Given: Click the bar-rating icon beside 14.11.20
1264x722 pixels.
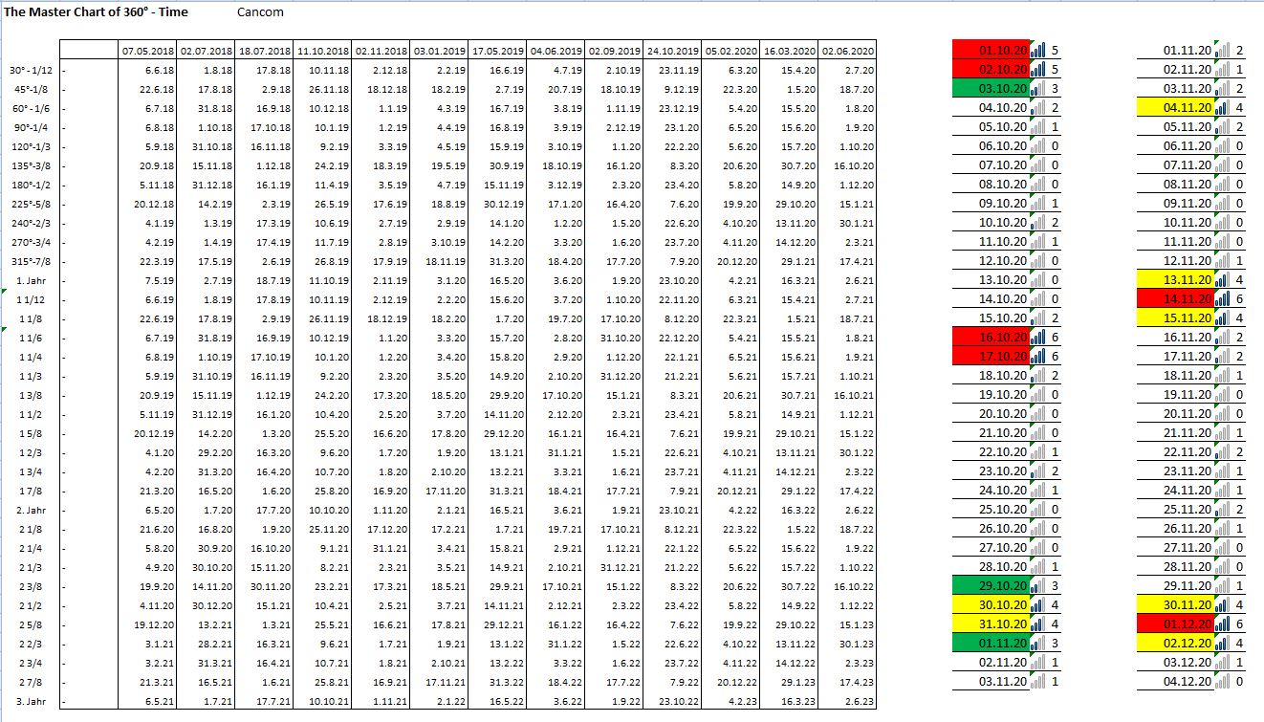Looking at the screenshot, I should click(x=1223, y=299).
